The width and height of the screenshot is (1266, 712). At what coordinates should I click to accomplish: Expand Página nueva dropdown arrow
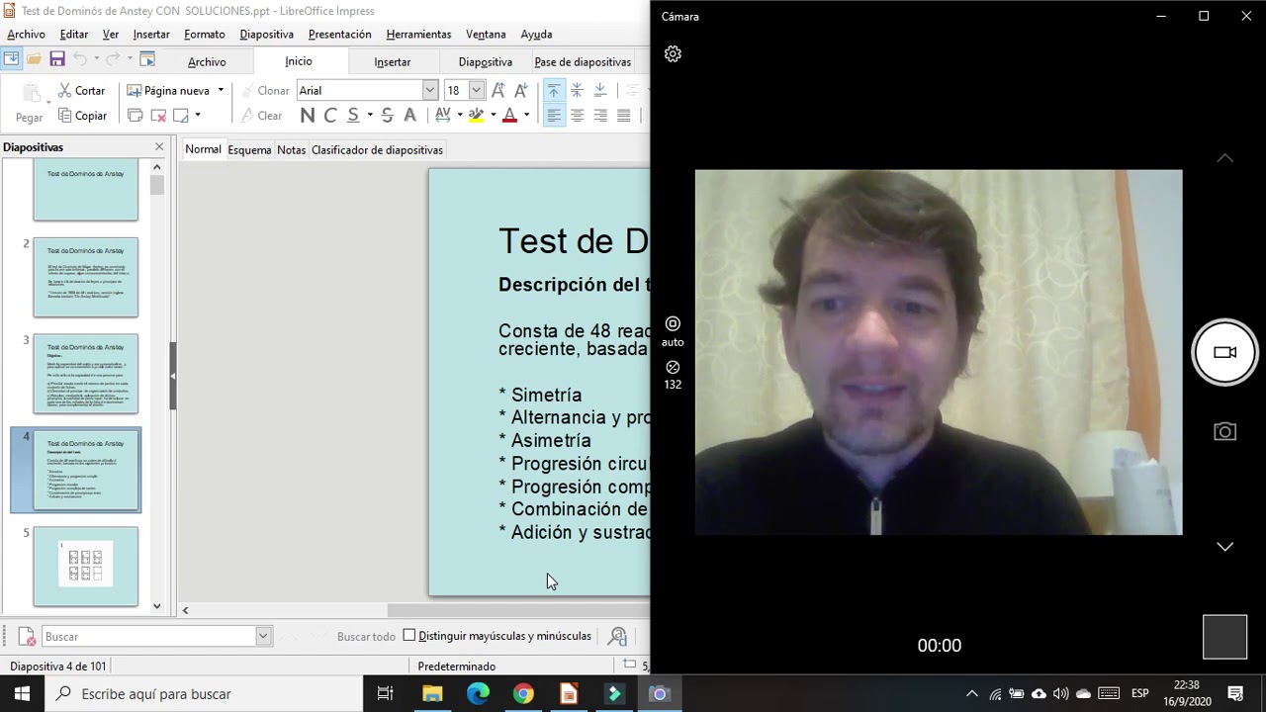[221, 90]
